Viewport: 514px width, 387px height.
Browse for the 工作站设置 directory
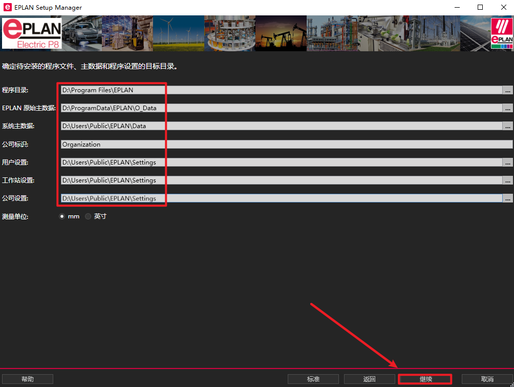tap(507, 180)
